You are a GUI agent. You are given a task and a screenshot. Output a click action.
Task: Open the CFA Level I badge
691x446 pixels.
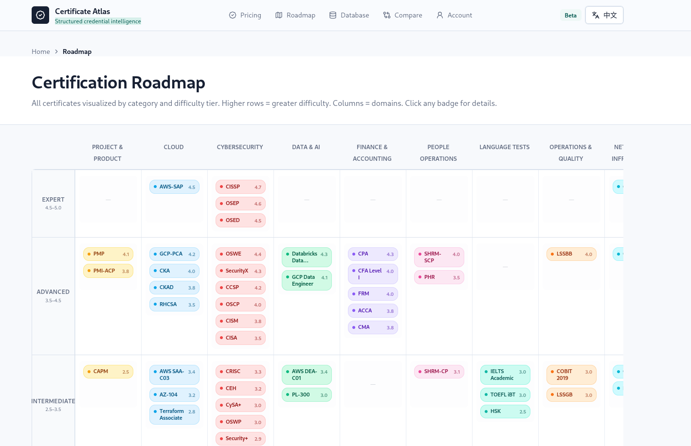pyautogui.click(x=373, y=274)
